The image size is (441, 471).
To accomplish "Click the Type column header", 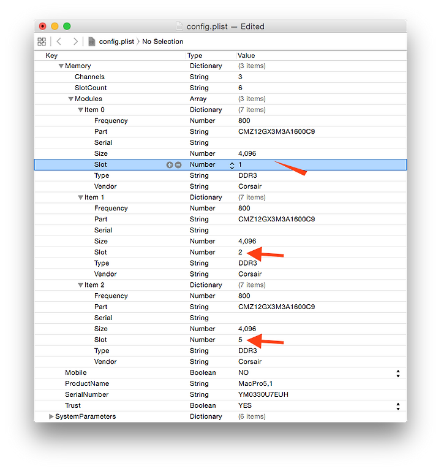I will [x=195, y=56].
